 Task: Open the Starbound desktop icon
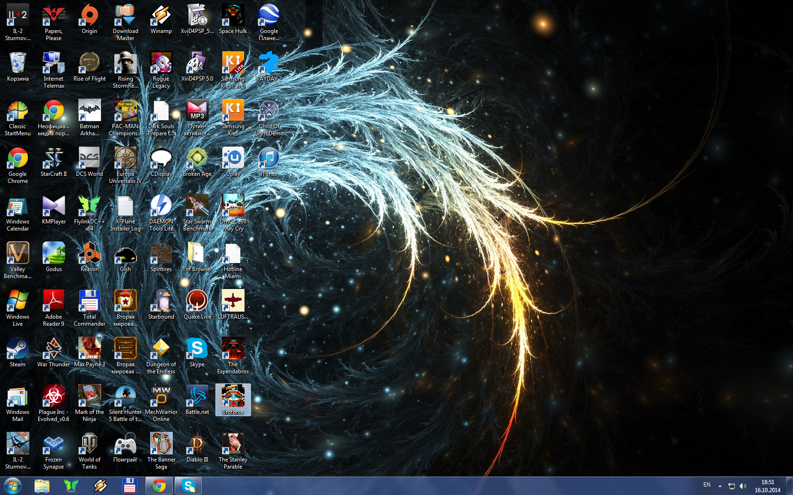[x=161, y=305]
